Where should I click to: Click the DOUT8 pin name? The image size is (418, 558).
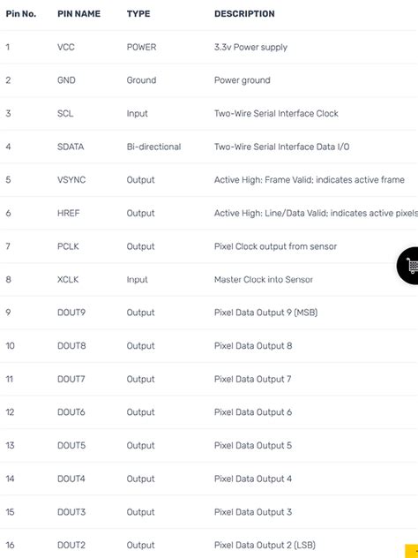[x=71, y=346]
